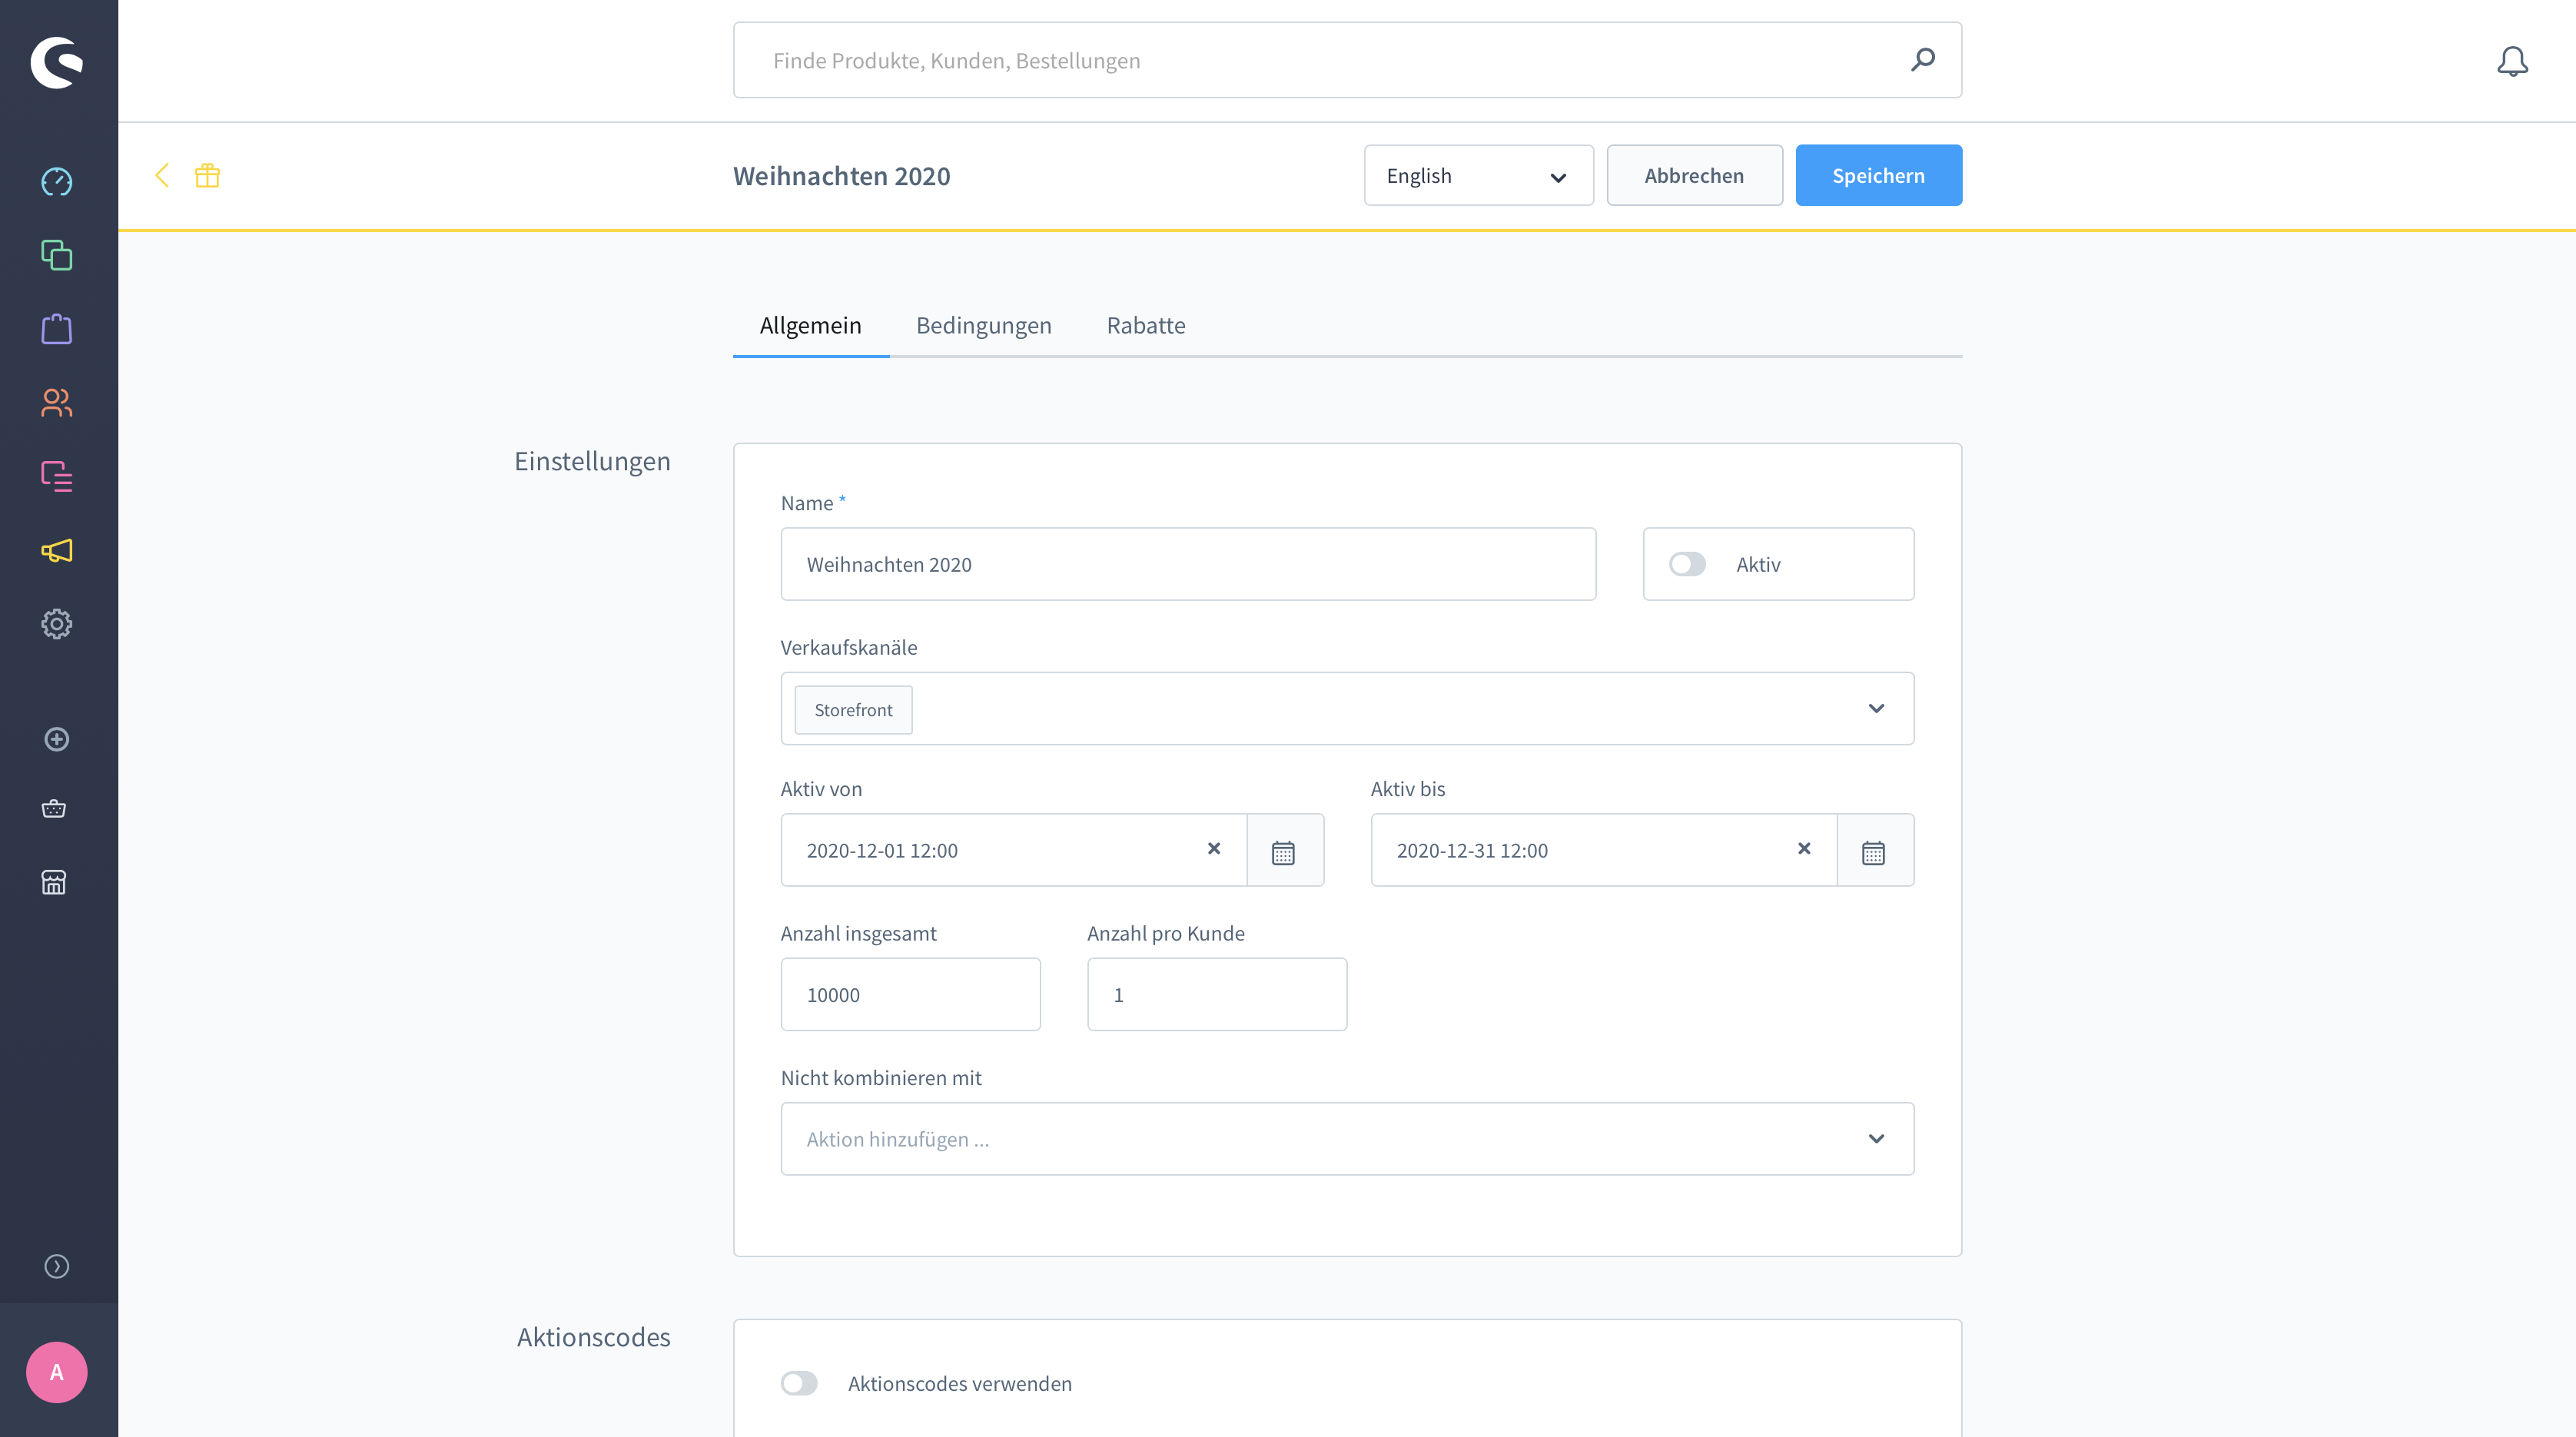Clear the Aktiv bis date value
The image size is (2576, 1437).
pyautogui.click(x=1804, y=849)
